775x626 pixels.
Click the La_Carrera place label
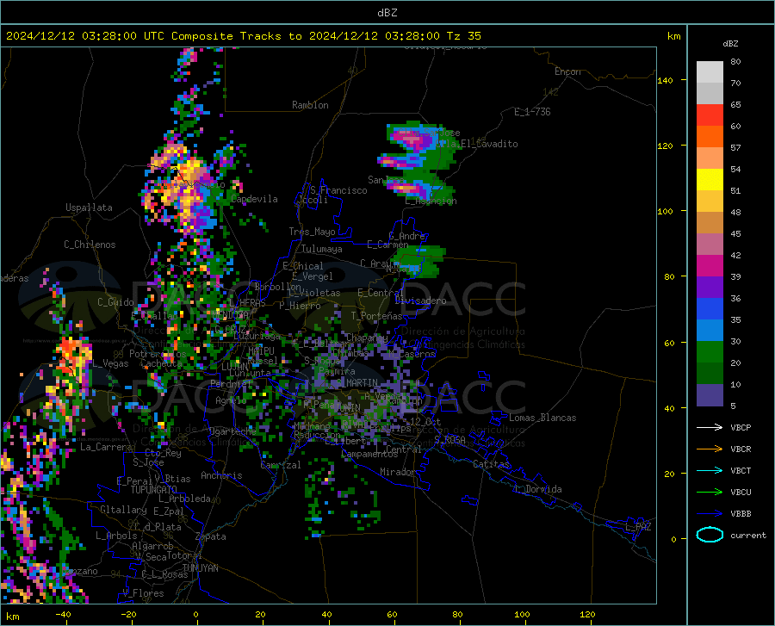[x=107, y=447]
